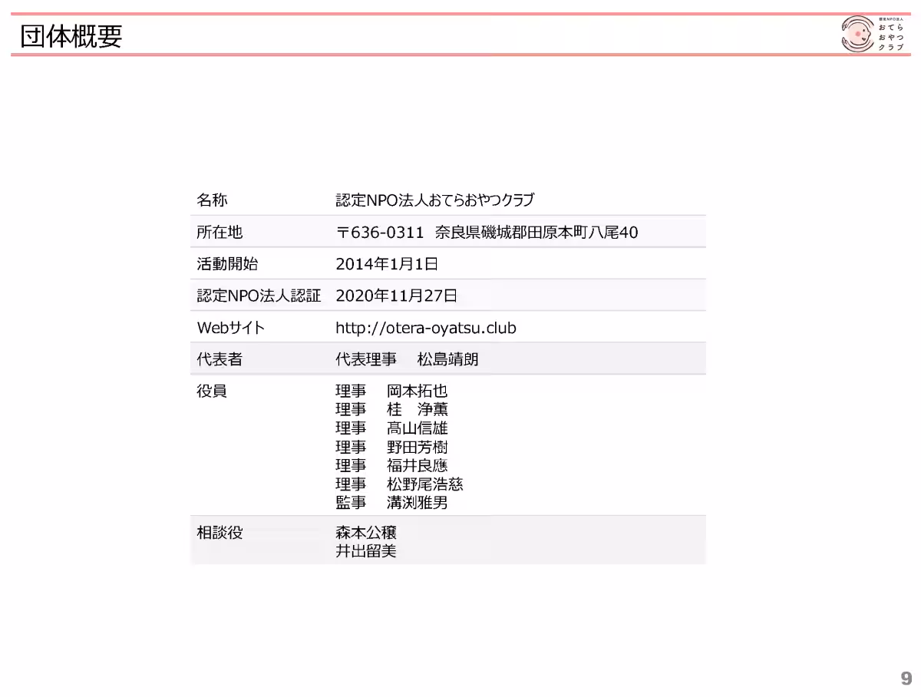Select the 監事 溝渕雅男 auditor entry
Screen dimensions: 921x697
tap(393, 503)
